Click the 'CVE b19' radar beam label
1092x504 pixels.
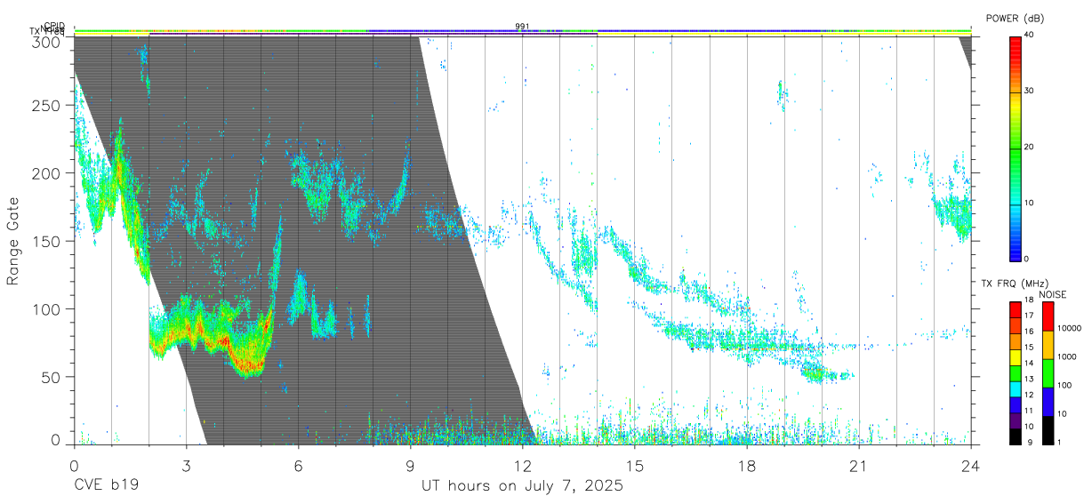106,486
